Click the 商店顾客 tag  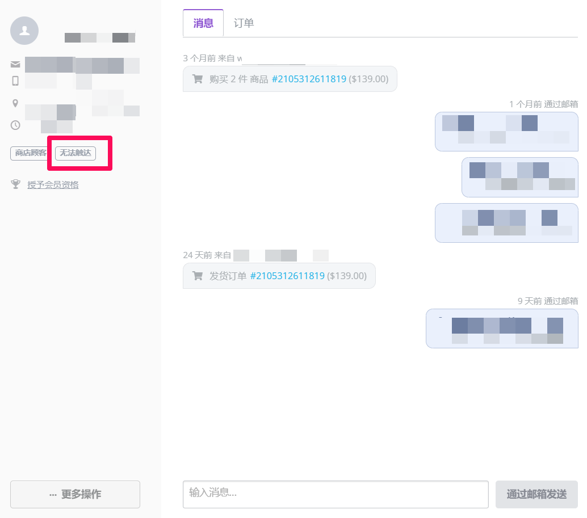pyautogui.click(x=28, y=153)
